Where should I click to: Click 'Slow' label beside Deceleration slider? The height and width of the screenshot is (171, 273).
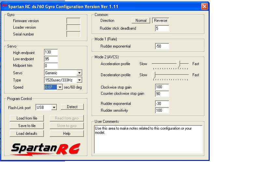click(143, 75)
